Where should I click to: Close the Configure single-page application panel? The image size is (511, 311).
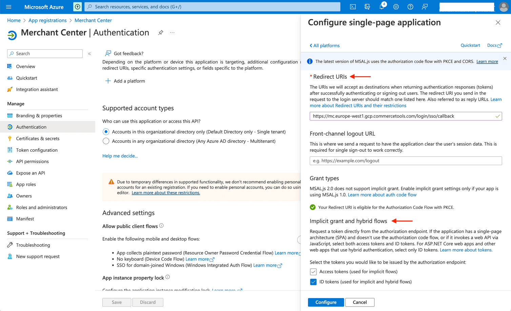pyautogui.click(x=498, y=22)
